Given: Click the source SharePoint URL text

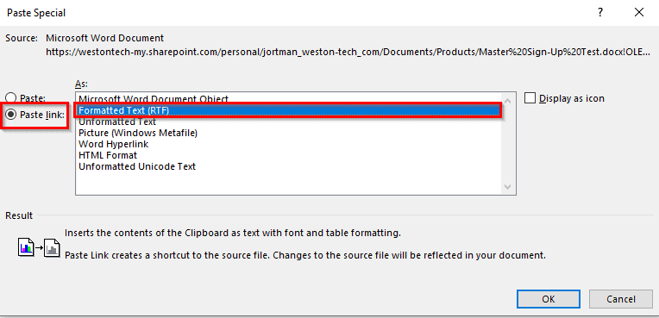Looking at the screenshot, I should [x=348, y=52].
